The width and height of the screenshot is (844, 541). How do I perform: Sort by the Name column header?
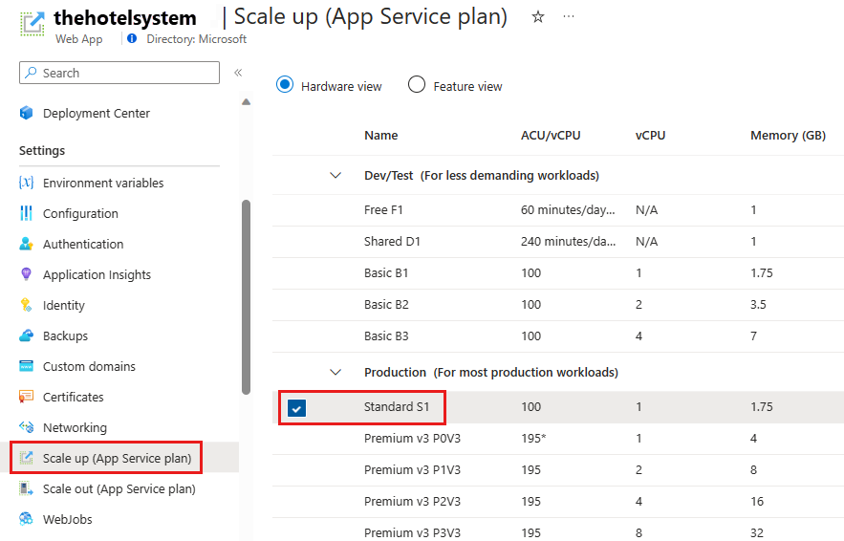click(381, 135)
